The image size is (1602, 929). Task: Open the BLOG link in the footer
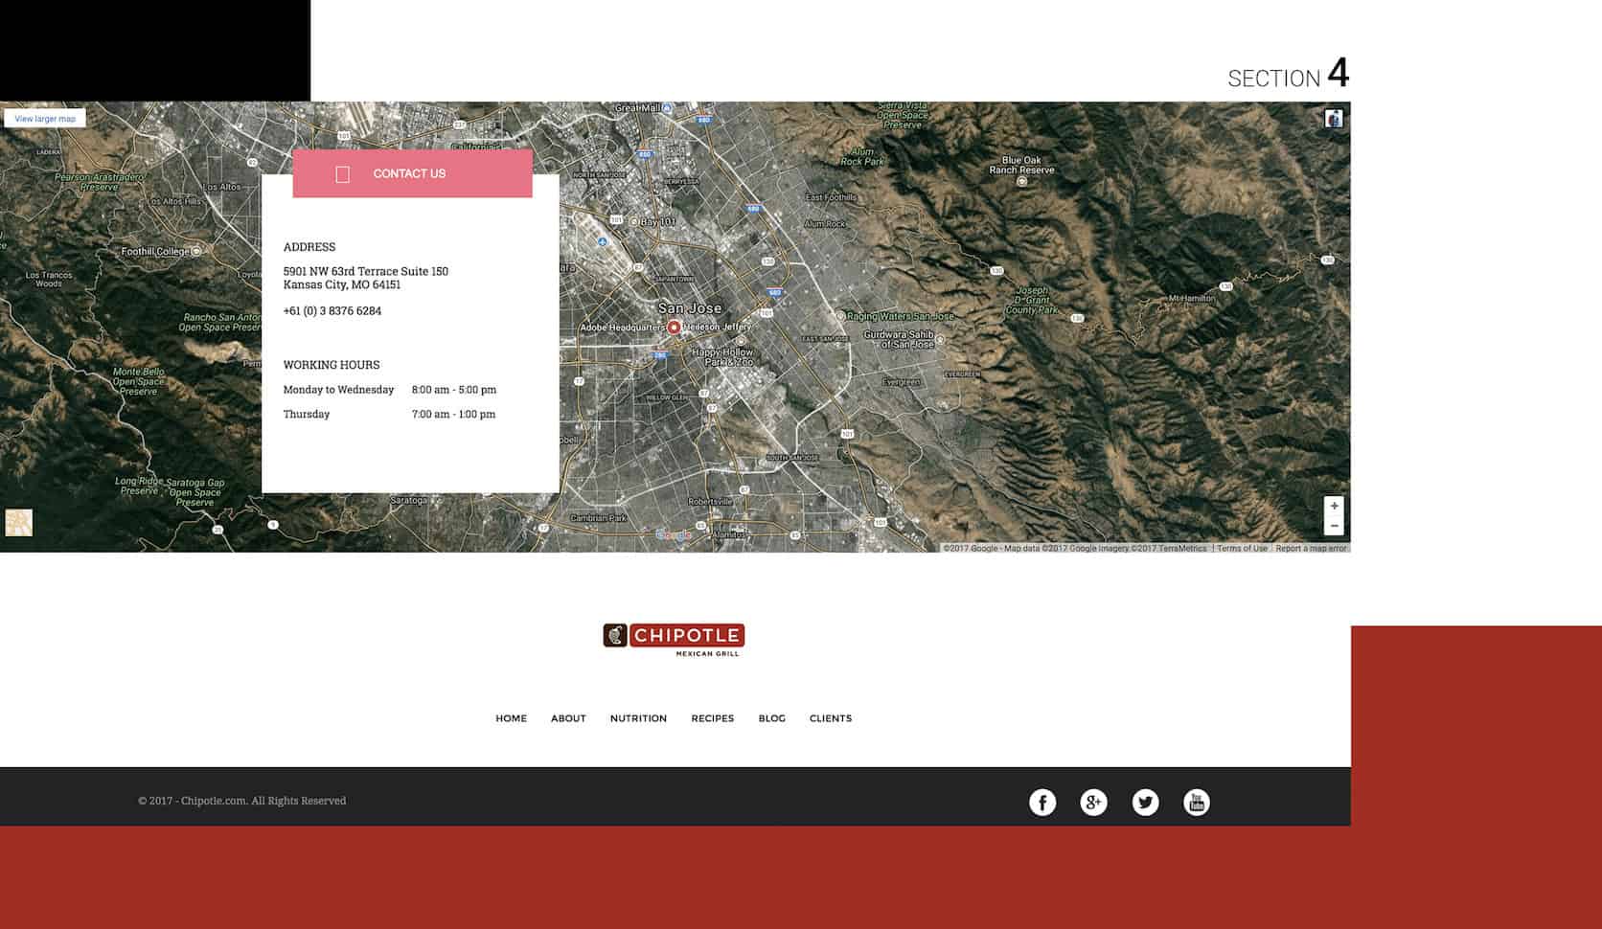tap(771, 718)
